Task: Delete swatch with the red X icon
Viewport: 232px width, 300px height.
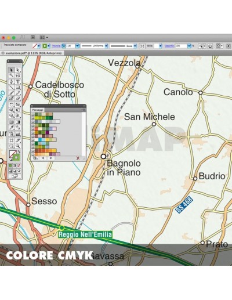Action: click(x=78, y=158)
